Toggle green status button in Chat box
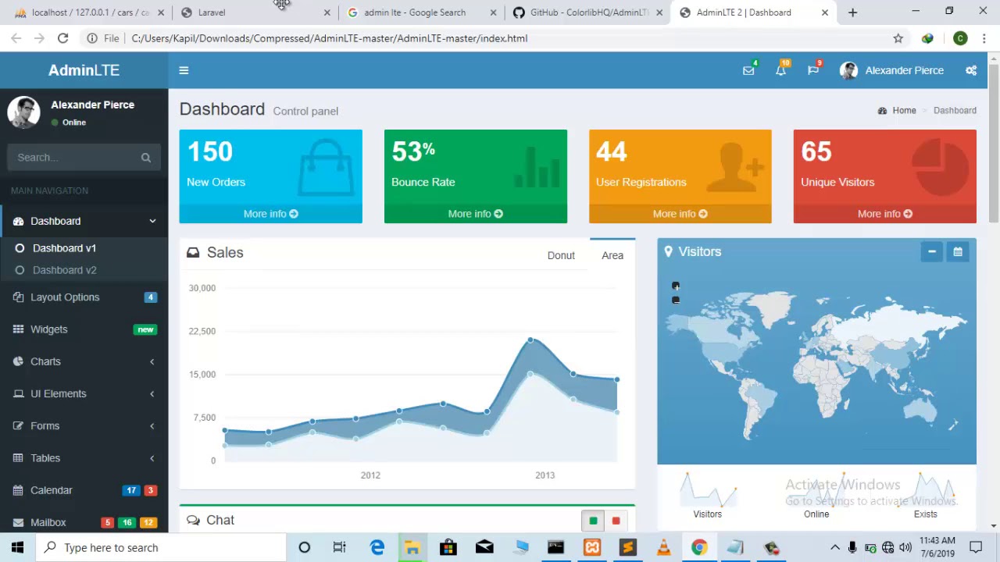 [593, 521]
